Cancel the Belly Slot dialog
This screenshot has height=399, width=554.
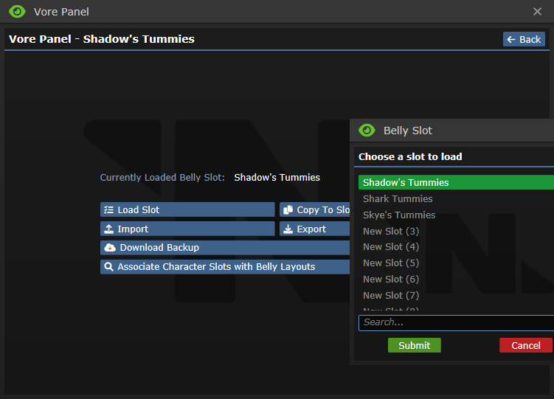click(x=526, y=345)
